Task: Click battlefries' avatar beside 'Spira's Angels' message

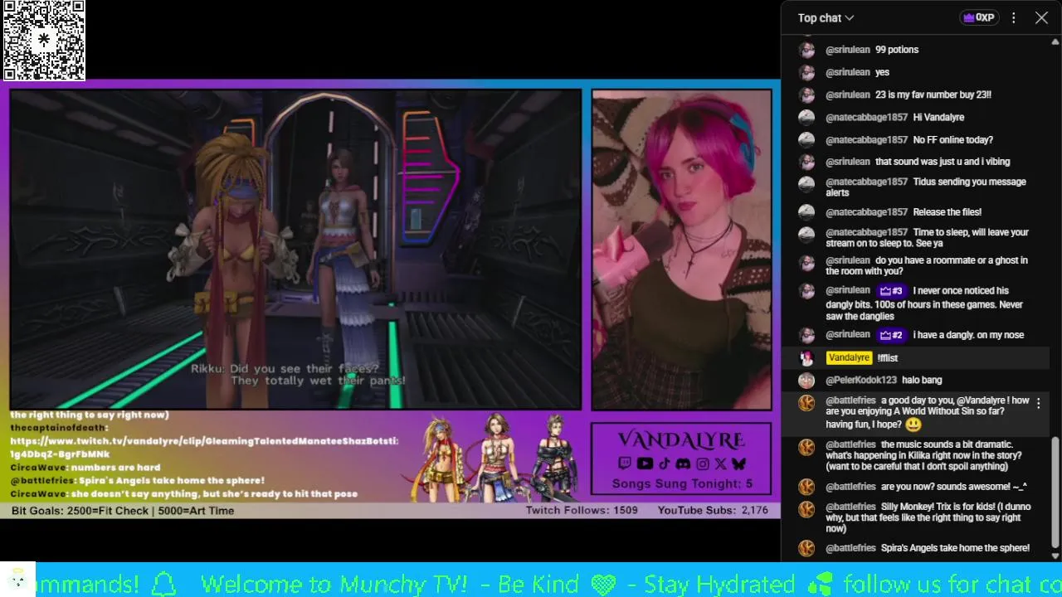Action: [x=806, y=548]
